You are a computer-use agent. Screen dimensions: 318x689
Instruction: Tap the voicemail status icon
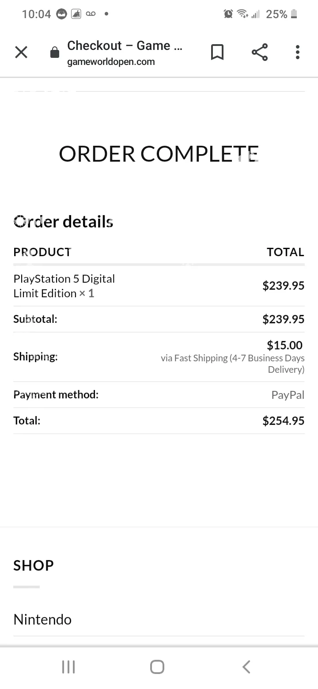point(91,14)
